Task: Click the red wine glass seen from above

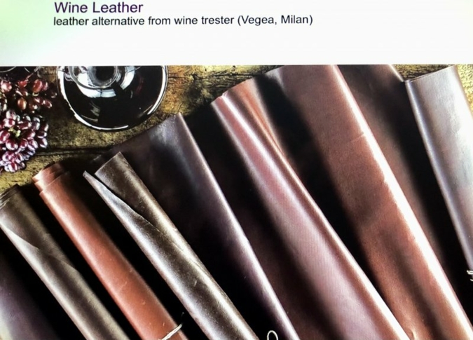Action: [112, 96]
